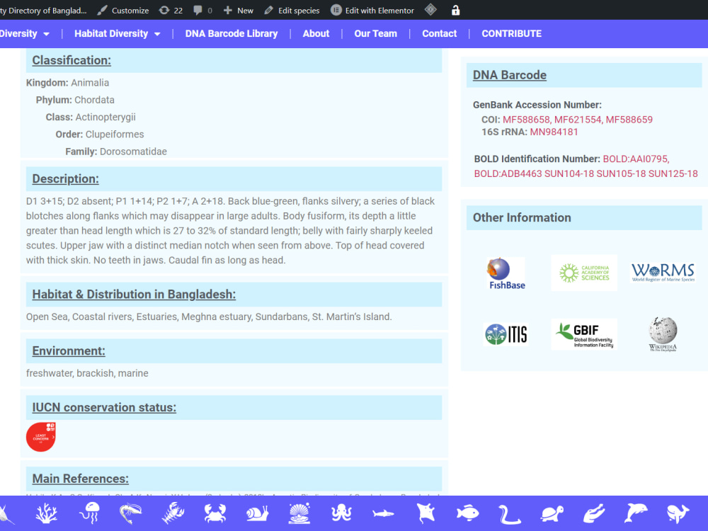708x531 pixels.
Task: Click the Environment heading
Action: tap(69, 351)
